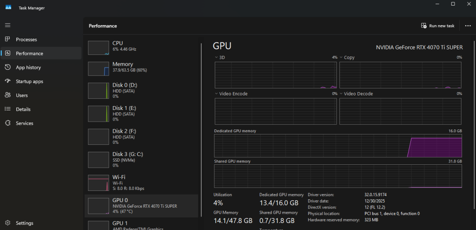This screenshot has width=476, height=230.
Task: Expand the 3D graph engine dropdown
Action: [217, 57]
